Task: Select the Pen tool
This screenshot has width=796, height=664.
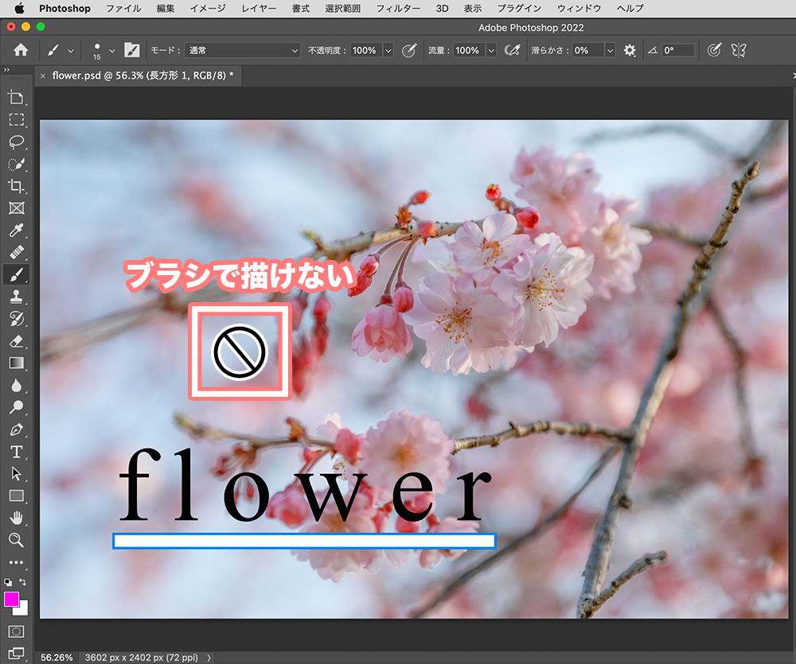Action: (x=16, y=429)
